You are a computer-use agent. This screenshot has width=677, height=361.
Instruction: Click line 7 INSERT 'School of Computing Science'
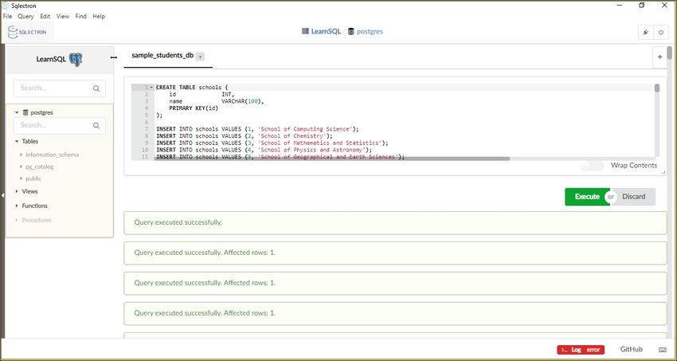coord(257,129)
